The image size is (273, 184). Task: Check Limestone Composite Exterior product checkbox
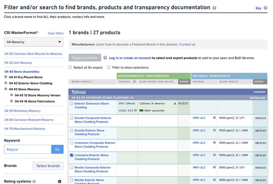(x=72, y=143)
